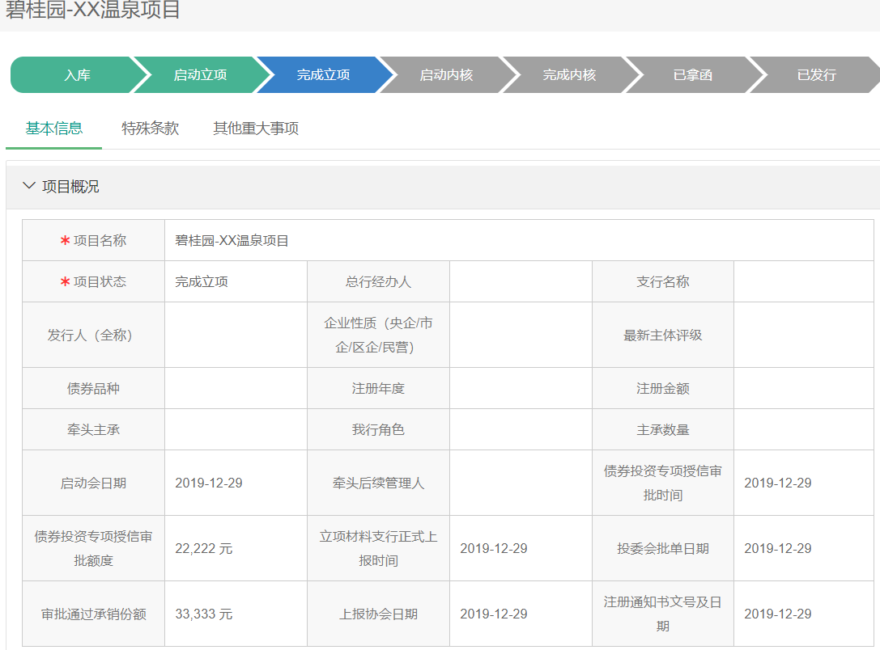Click the 项目状态 label
The height and width of the screenshot is (650, 880).
pyautogui.click(x=100, y=281)
